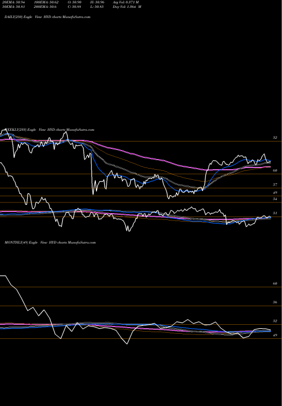Click the Avg Vol readout
Viewport: 282px width, 406px height.
(x=126, y=2)
